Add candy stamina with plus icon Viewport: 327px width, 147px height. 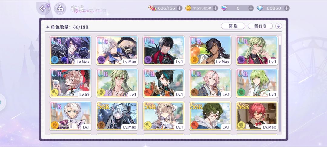pyautogui.click(x=180, y=8)
